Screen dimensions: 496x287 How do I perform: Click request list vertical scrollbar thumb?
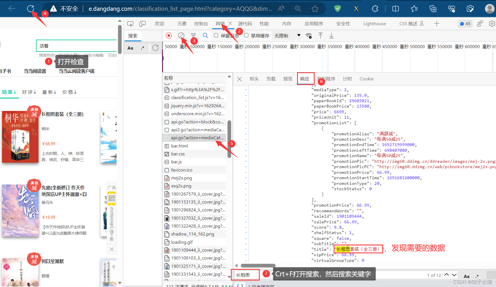coord(229,139)
